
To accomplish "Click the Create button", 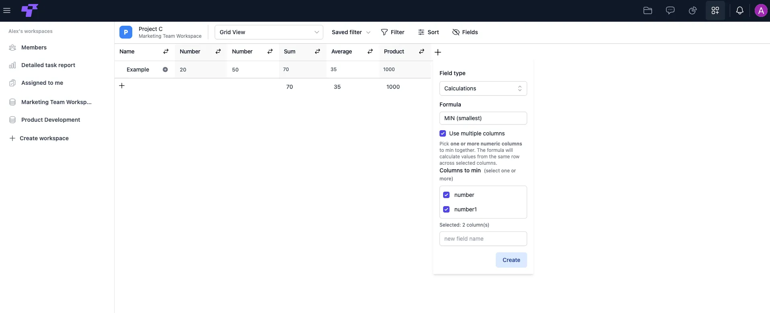I will [x=511, y=260].
